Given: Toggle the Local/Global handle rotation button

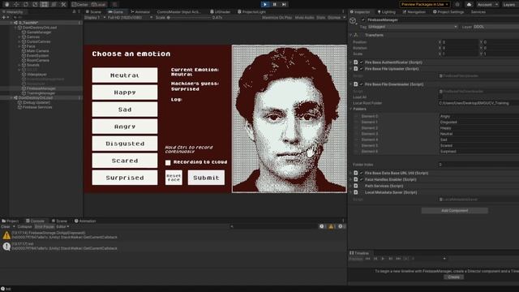Looking at the screenshot, I should coord(98,5).
